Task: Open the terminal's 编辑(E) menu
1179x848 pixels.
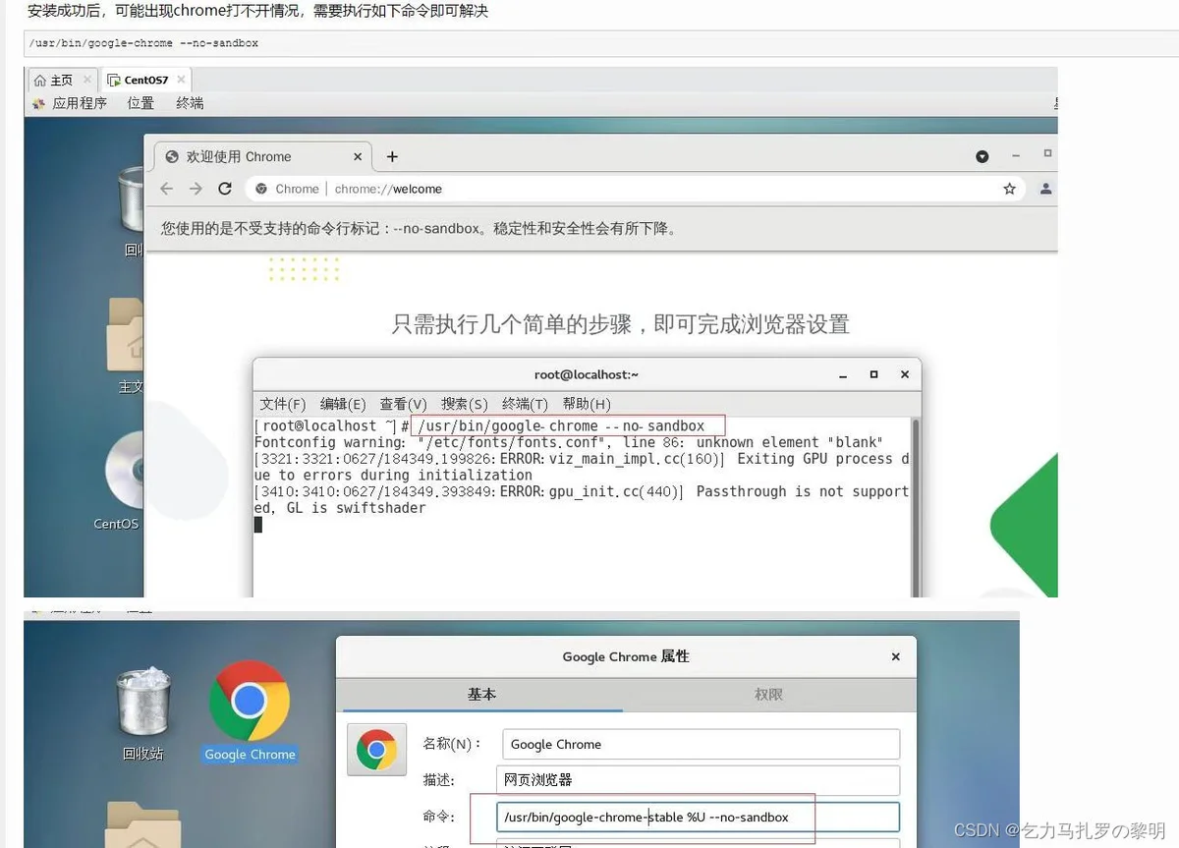Action: 343,404
